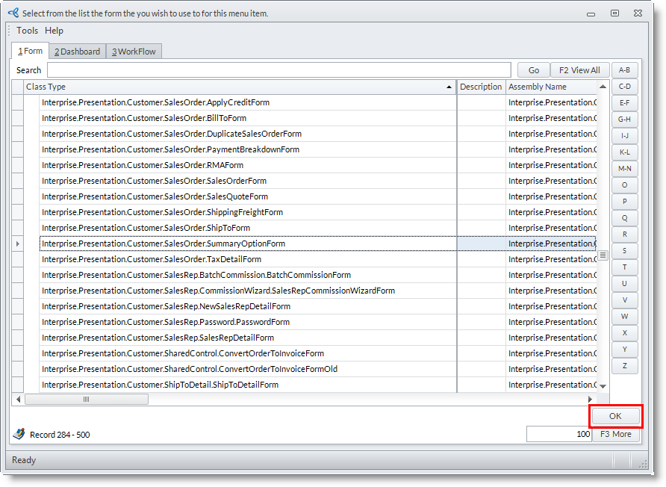Click the Description column header
The width and height of the screenshot is (666, 487).
click(481, 87)
